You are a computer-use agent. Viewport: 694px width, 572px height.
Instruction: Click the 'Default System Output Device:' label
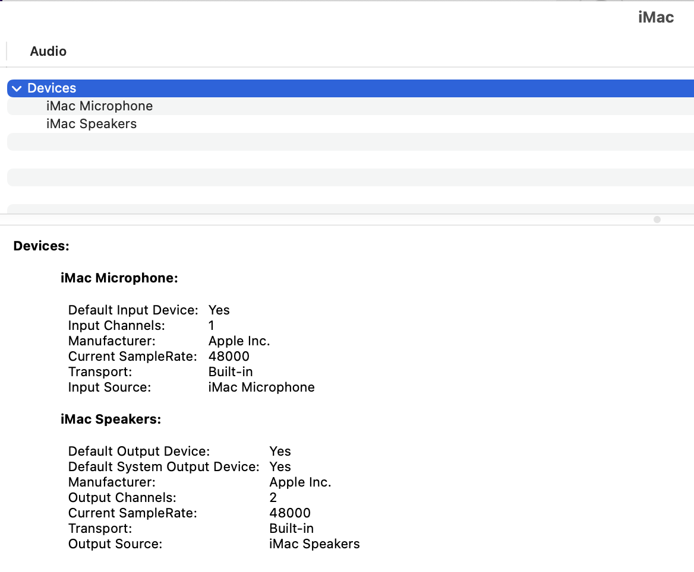pos(164,467)
